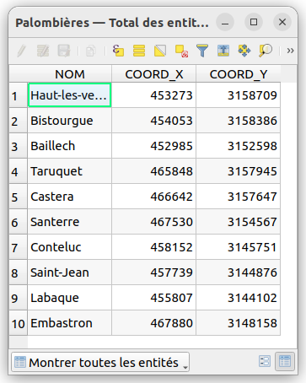
Task: Click the Baillech name cell
Action: coord(70,146)
